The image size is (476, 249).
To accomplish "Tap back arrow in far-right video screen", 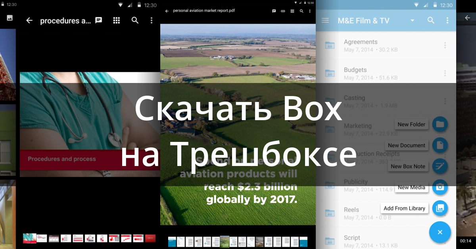I will (467, 18).
